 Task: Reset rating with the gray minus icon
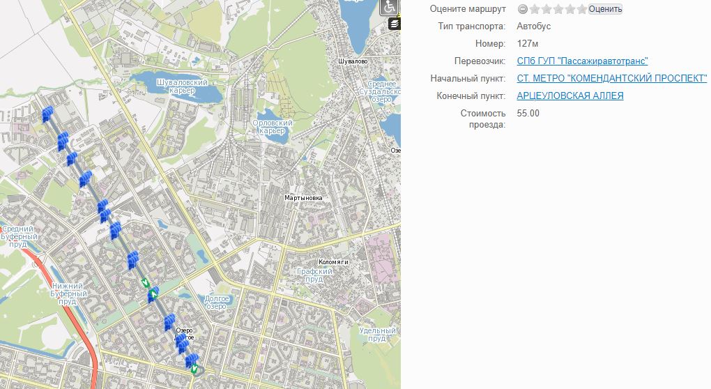(x=522, y=9)
